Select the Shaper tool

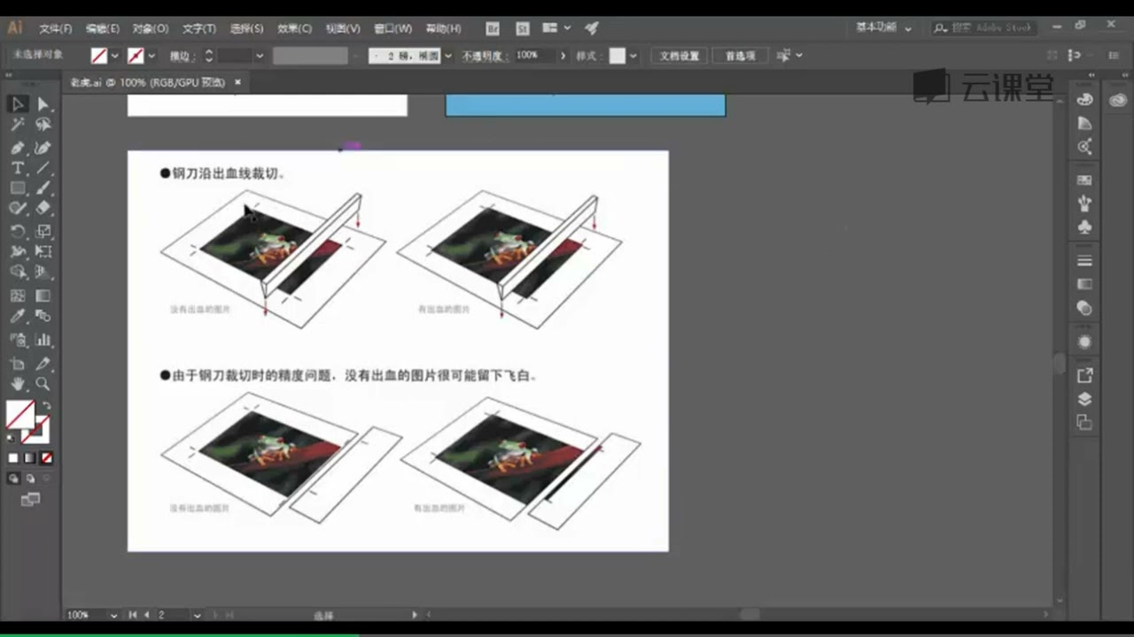click(x=18, y=209)
